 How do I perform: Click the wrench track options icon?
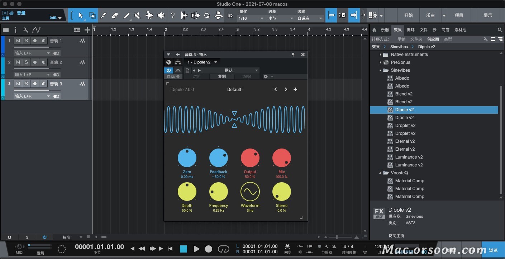25,30
